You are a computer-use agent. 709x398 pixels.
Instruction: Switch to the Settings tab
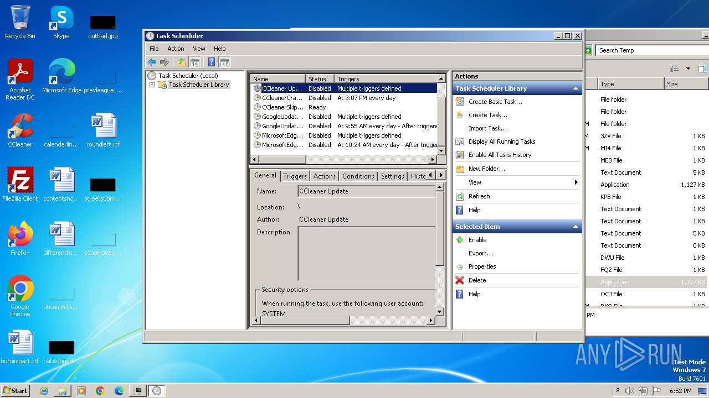pos(392,176)
